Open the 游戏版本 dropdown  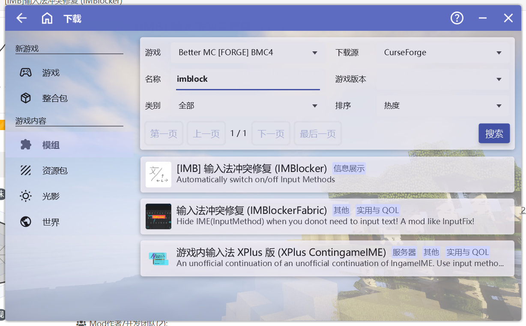[x=443, y=79]
